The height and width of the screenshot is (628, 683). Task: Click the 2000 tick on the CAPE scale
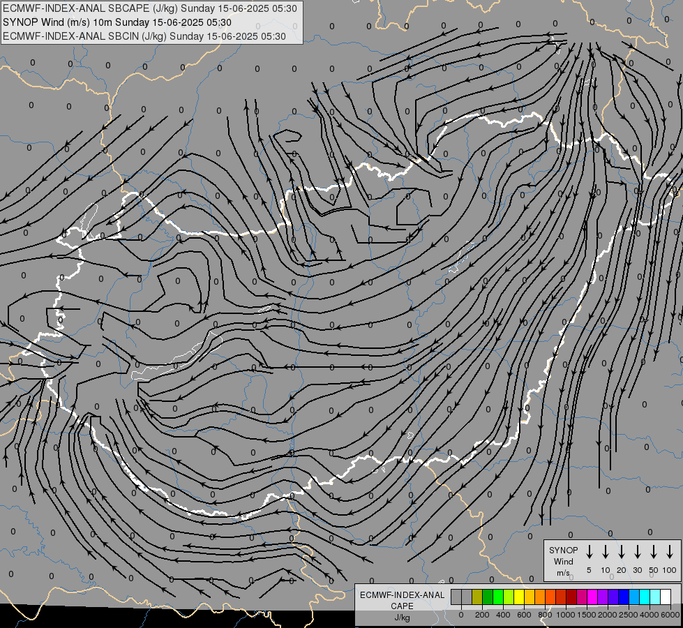(x=608, y=615)
